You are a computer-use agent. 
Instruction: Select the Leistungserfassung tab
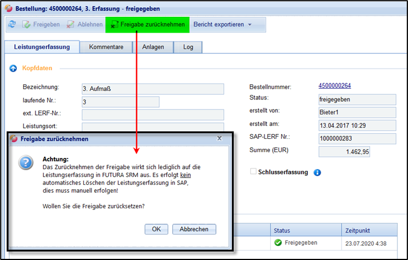pyautogui.click(x=42, y=47)
